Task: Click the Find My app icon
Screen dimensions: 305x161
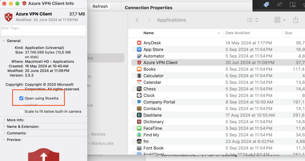Action: click(139, 135)
